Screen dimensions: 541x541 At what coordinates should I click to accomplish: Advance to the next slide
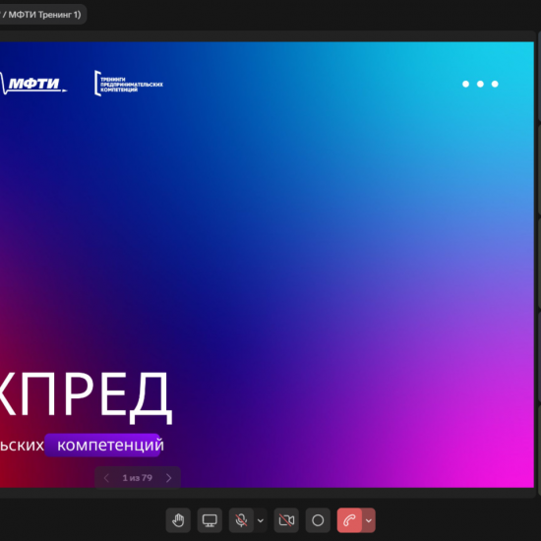[x=169, y=478]
